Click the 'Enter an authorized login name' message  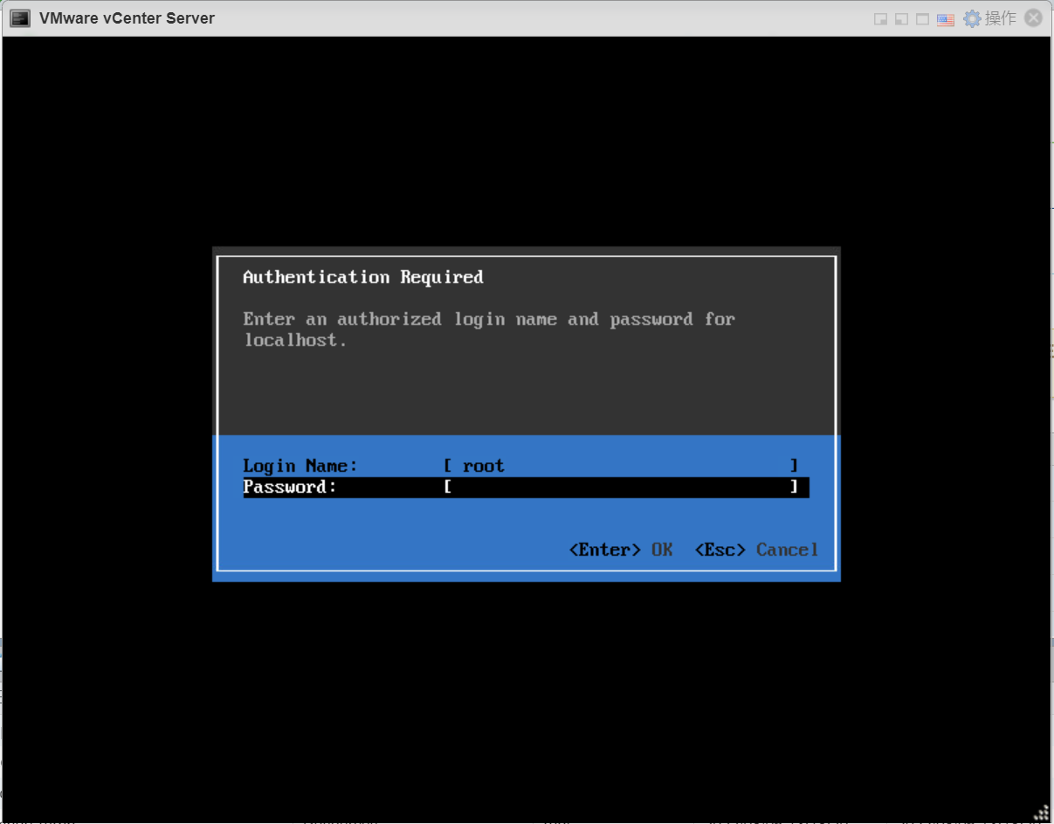[489, 329]
